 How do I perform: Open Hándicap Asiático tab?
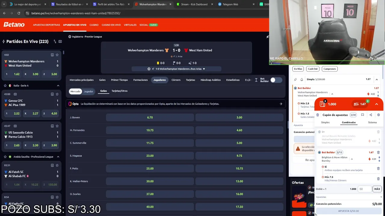(x=211, y=80)
